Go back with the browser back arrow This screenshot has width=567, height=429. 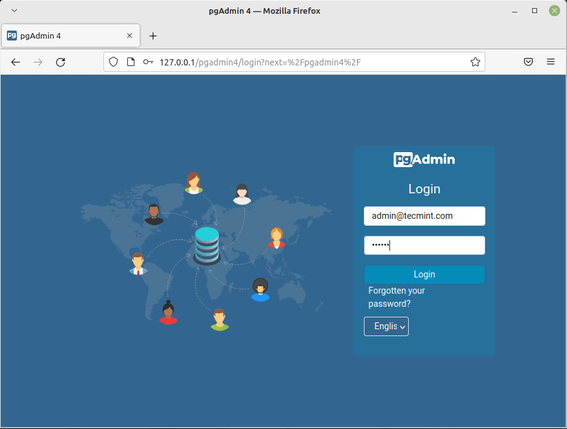point(16,62)
